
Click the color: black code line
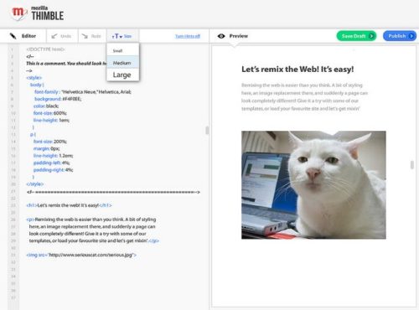click(46, 106)
